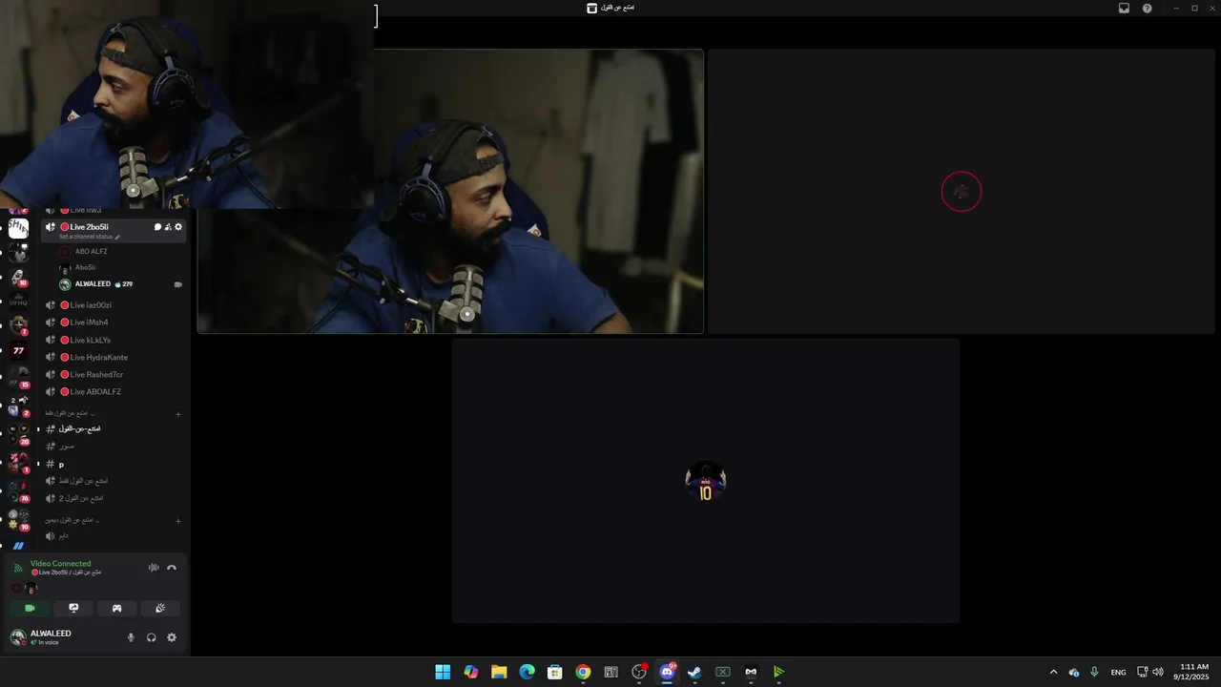The width and height of the screenshot is (1221, 687).
Task: Join voice channel Live Rashed7cr
Action: [113, 374]
